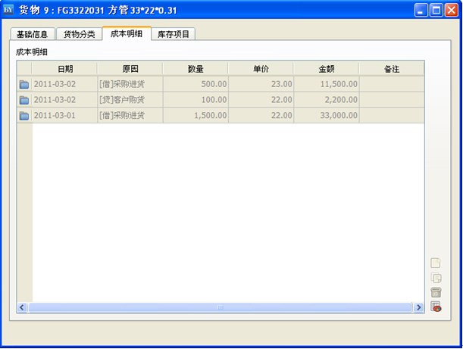The image size is (463, 349).
Task: Click scrollbar left arrow
Action: [x=22, y=308]
